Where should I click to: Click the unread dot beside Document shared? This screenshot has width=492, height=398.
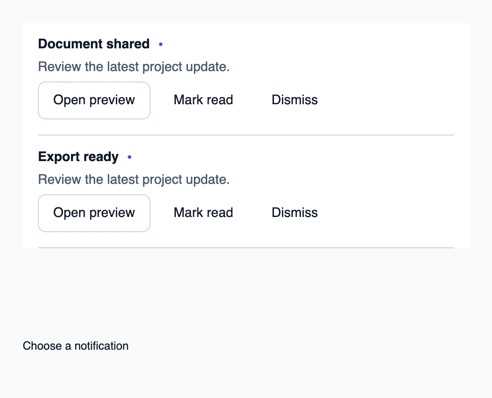pyautogui.click(x=161, y=45)
